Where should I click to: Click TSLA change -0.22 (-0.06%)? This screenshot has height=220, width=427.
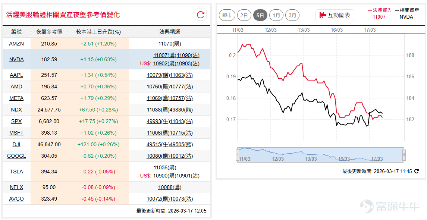[x=98, y=172]
